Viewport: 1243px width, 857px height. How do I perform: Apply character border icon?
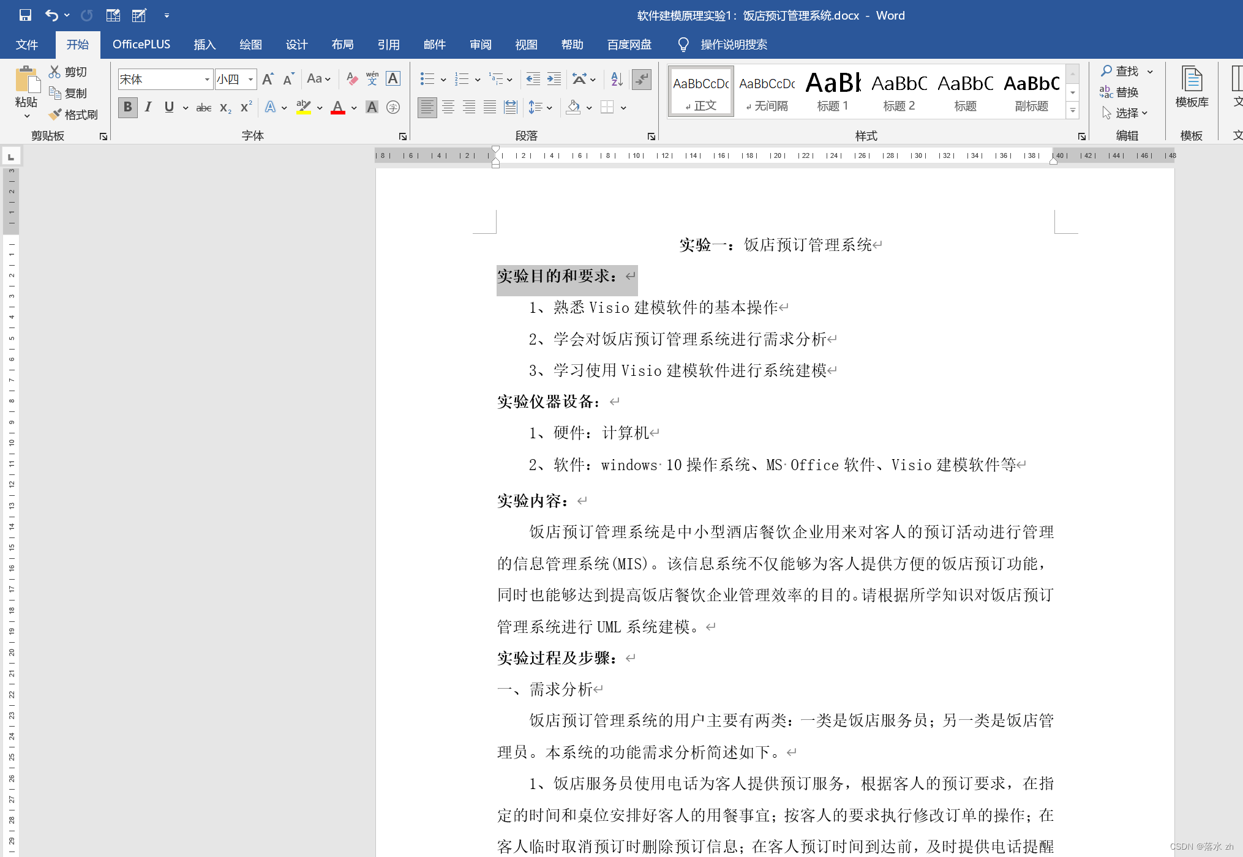click(x=393, y=79)
